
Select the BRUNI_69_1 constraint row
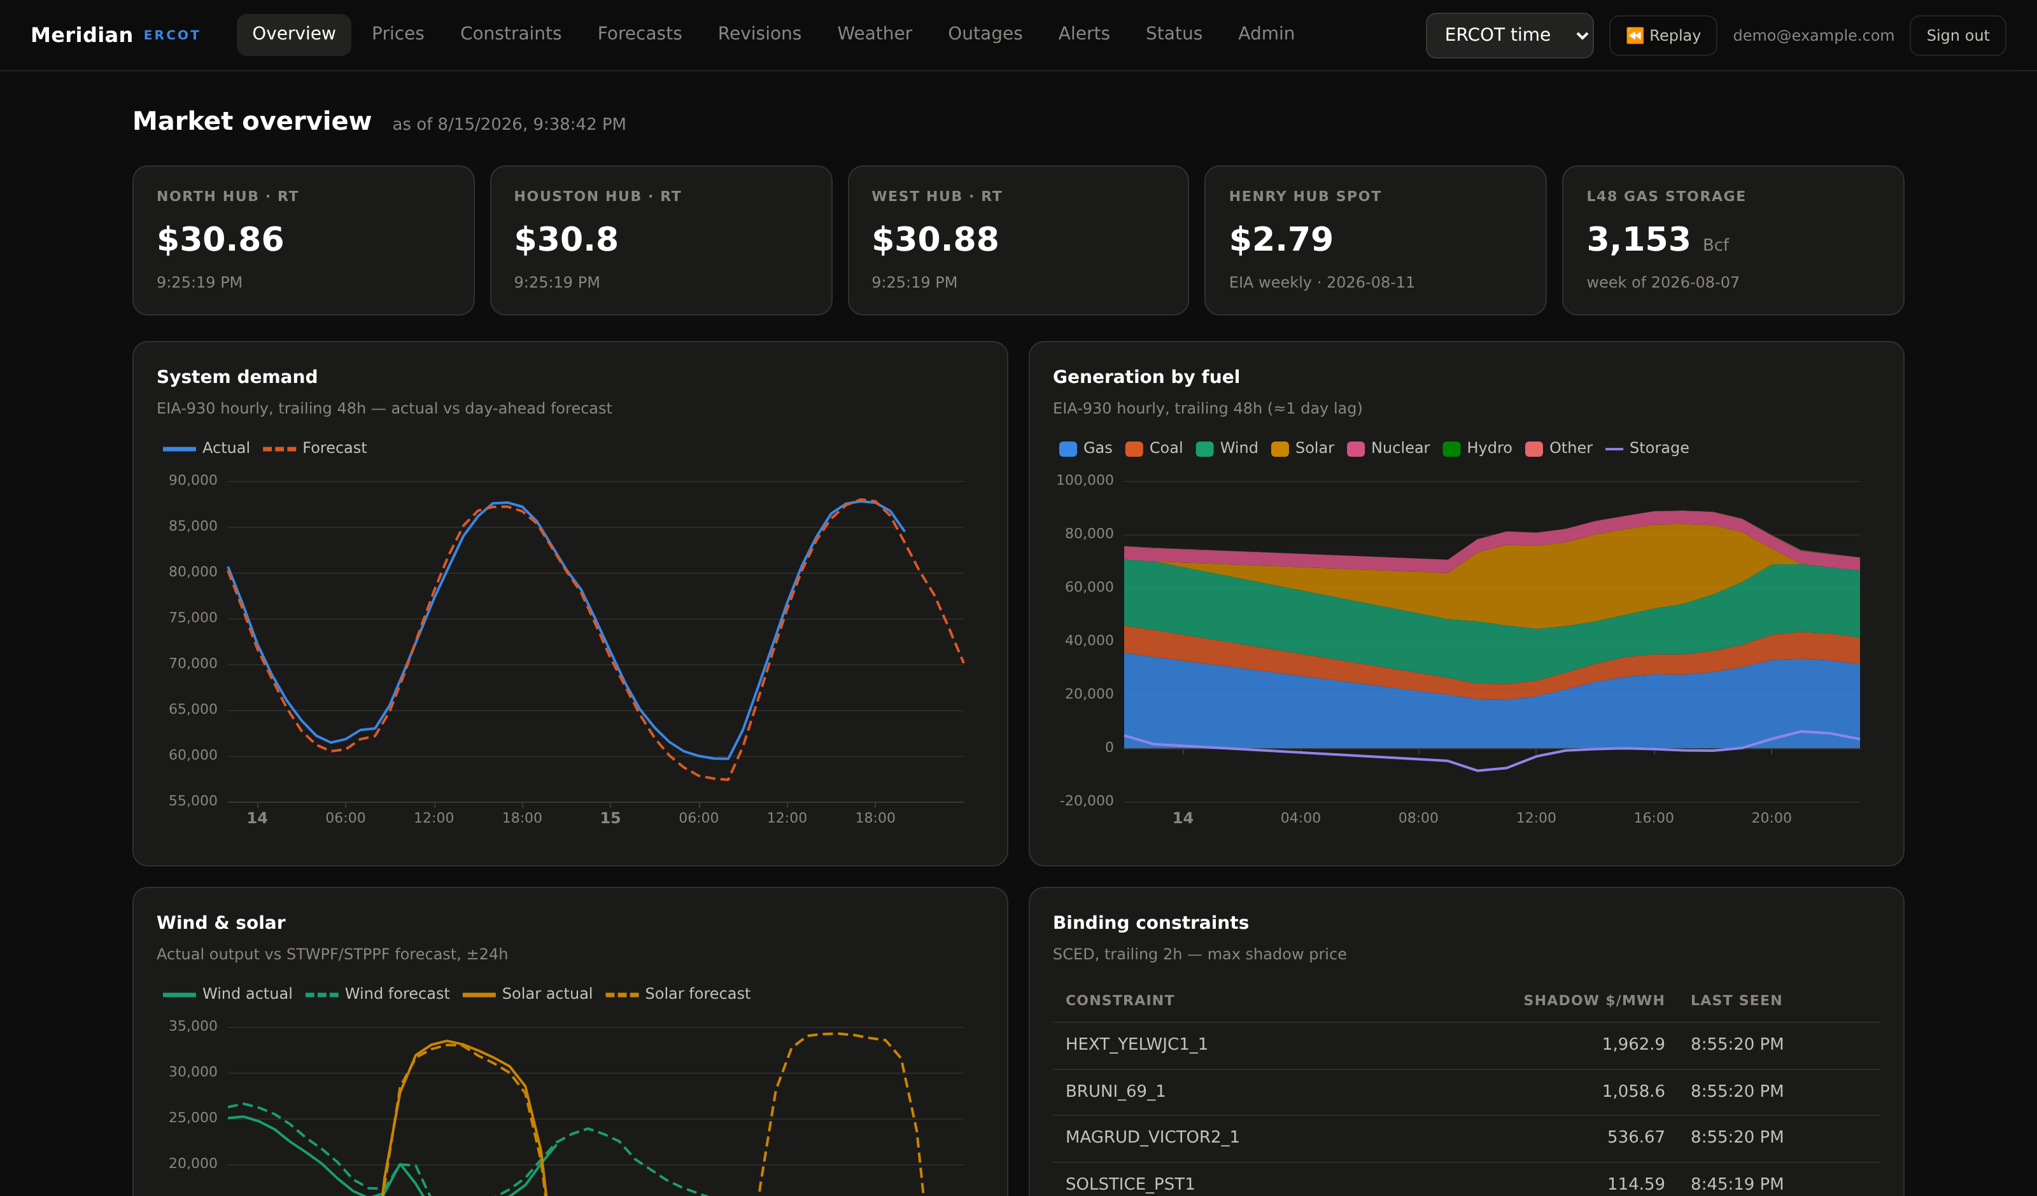(x=1466, y=1091)
